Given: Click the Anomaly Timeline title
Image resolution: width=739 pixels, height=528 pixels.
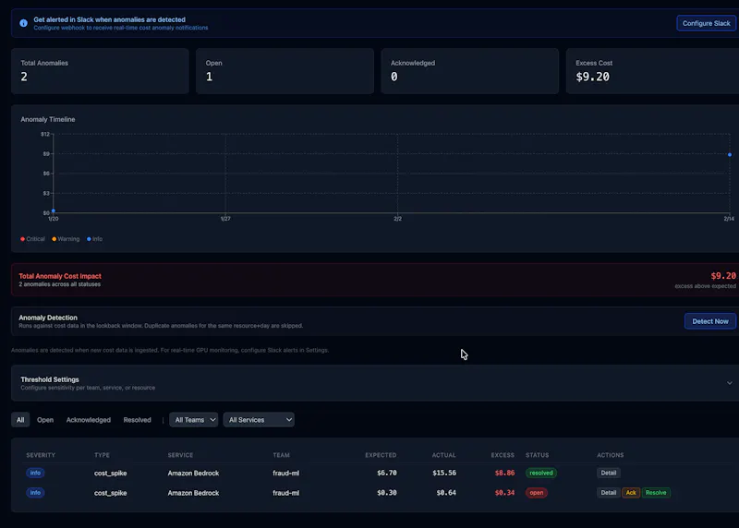Looking at the screenshot, I should [48, 119].
